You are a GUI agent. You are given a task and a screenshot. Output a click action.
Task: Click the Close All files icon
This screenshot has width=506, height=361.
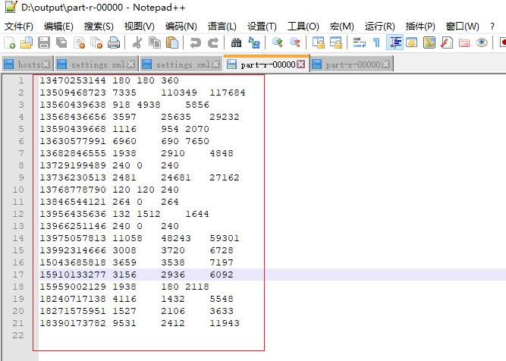[x=96, y=42]
